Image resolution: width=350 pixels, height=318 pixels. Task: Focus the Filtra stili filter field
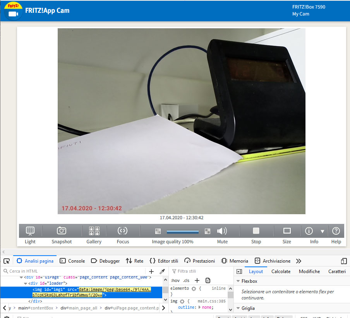coord(201,271)
